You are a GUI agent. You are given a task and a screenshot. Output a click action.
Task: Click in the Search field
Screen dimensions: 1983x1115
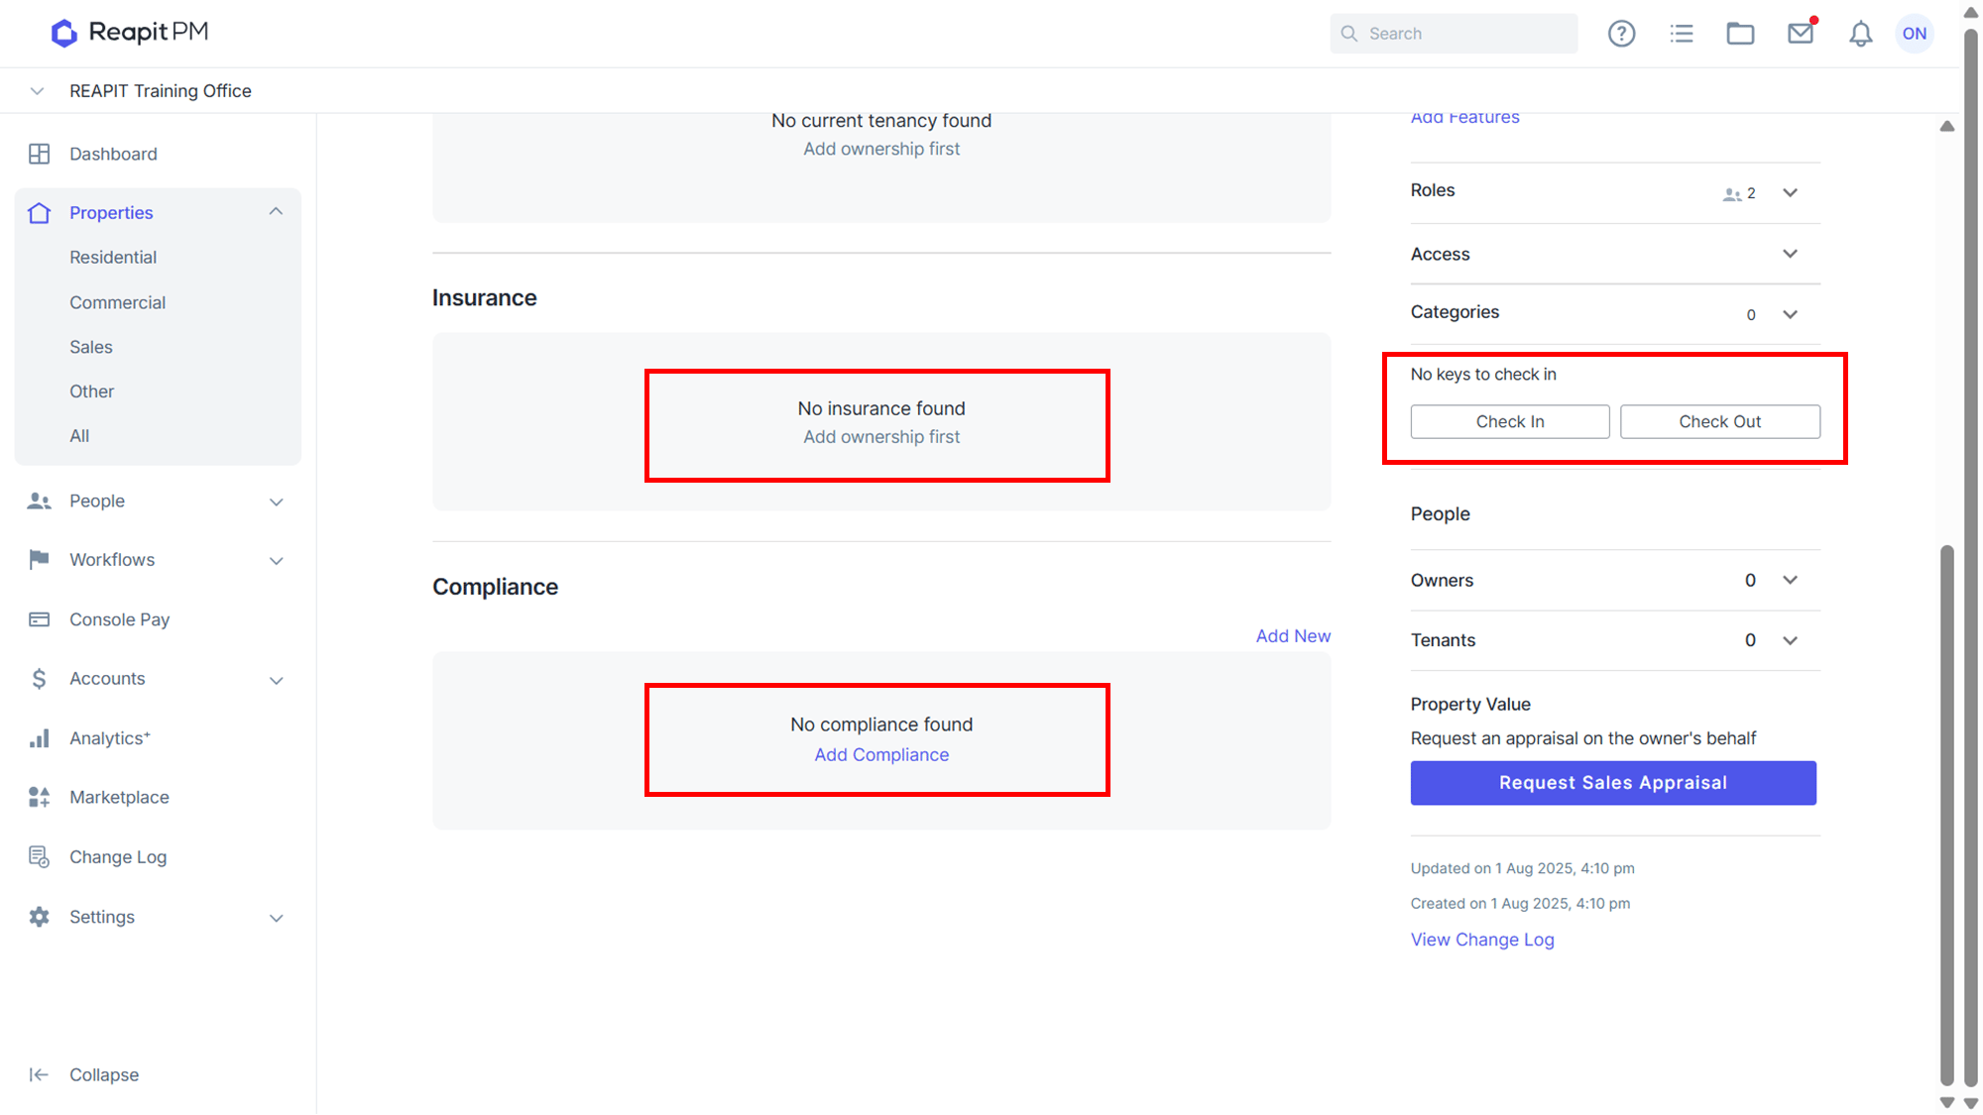[x=1454, y=34]
